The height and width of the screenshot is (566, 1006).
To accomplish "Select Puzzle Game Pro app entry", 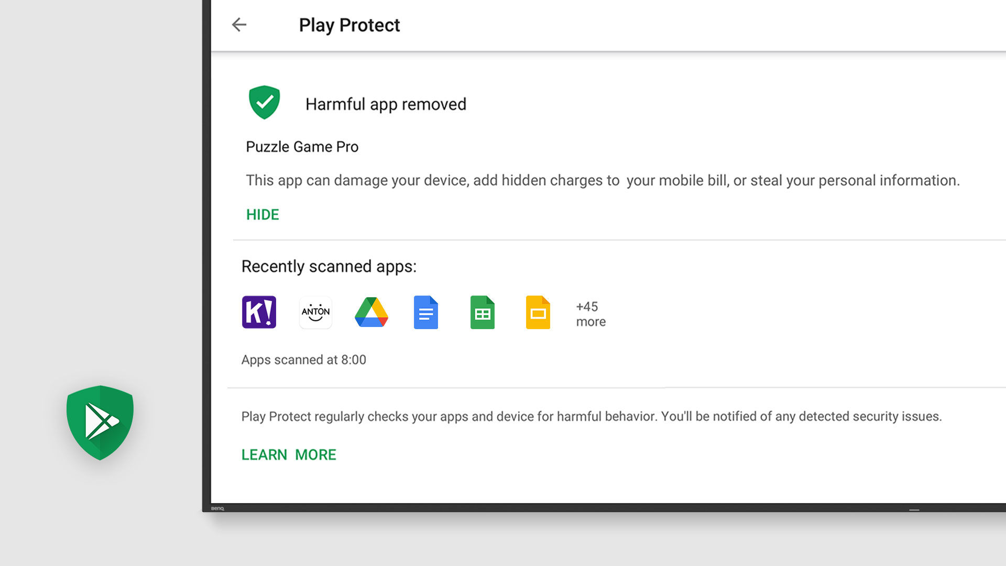I will point(302,146).
